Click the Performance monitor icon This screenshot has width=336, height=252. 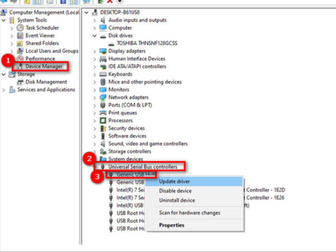20,59
